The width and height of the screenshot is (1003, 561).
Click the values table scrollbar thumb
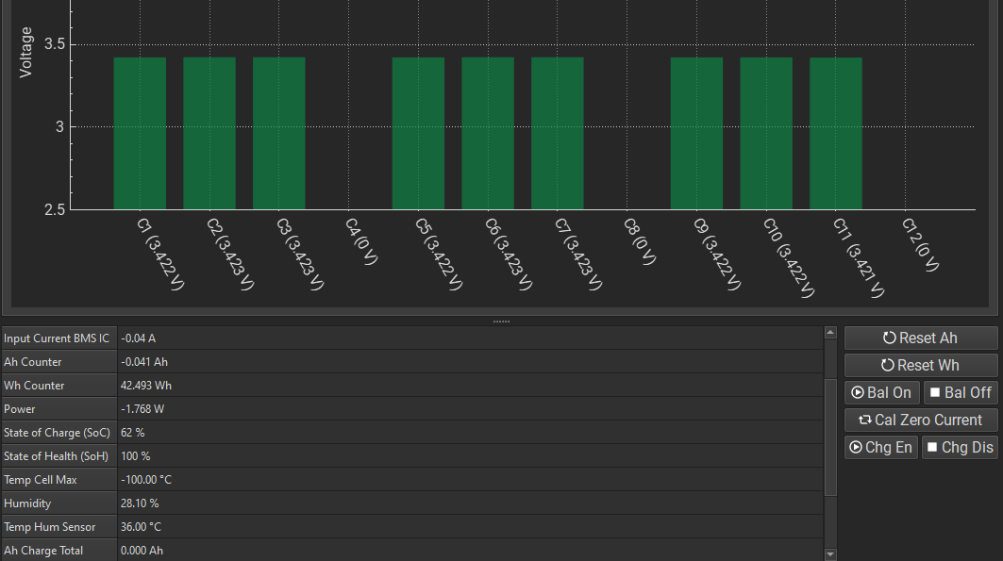[x=830, y=437]
